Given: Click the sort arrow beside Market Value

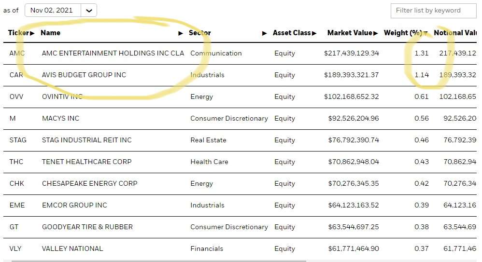Looking at the screenshot, I should click(x=376, y=33).
